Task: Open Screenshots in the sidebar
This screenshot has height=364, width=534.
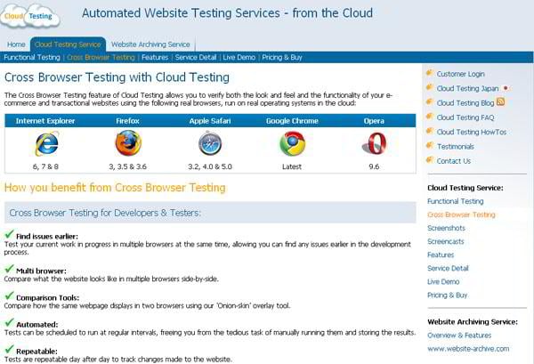Action: 446,228
